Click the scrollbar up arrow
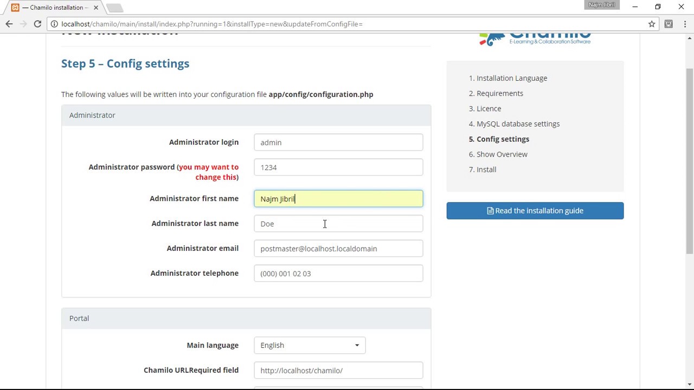 pyautogui.click(x=689, y=38)
